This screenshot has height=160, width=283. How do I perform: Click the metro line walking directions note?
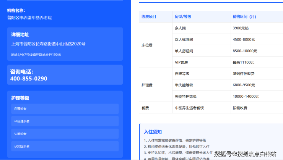click(36, 55)
